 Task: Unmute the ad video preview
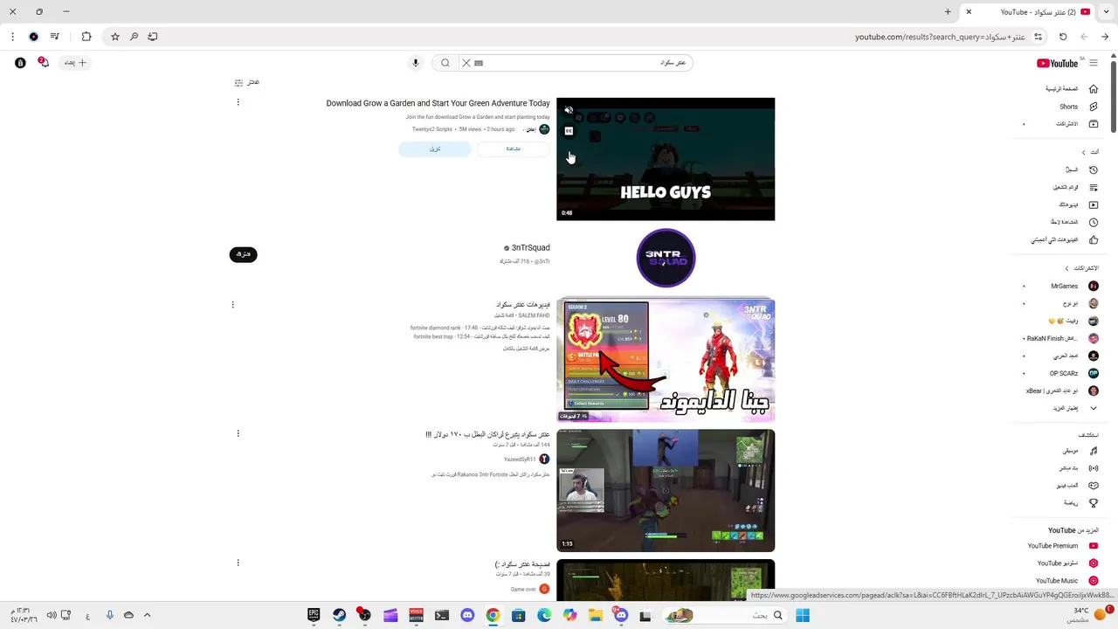click(x=569, y=110)
